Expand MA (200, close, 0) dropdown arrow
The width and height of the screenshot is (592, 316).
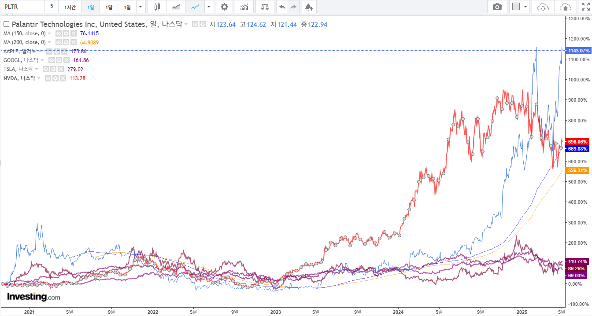click(x=49, y=43)
